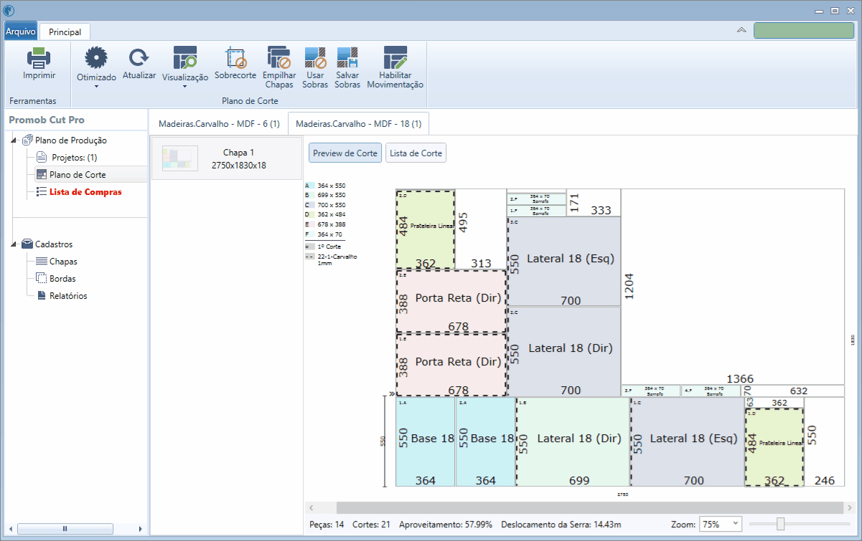The height and width of the screenshot is (541, 862).
Task: Open Bordas under Cadastros
Action: 62,279
